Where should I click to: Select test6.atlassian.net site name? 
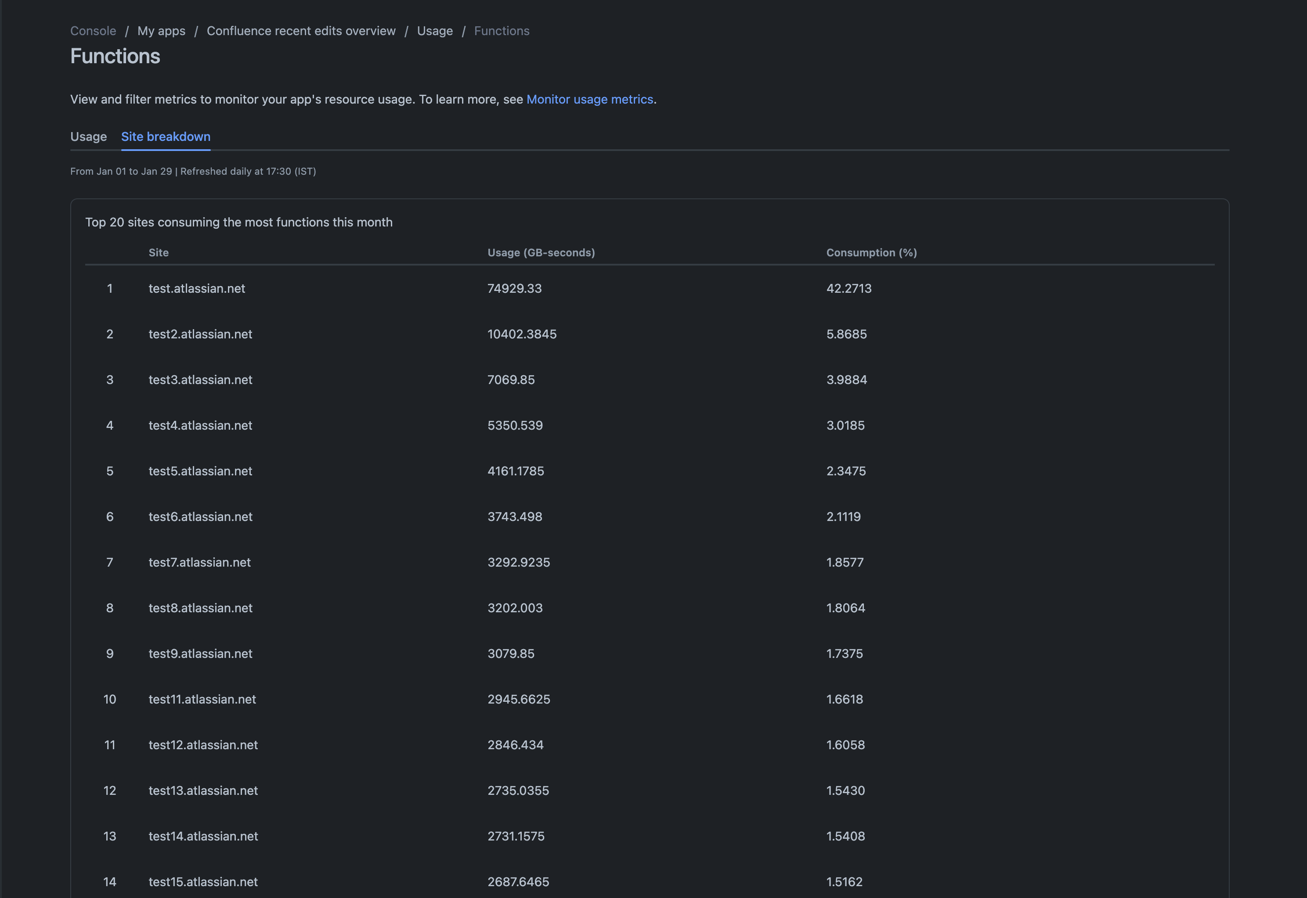(x=200, y=517)
